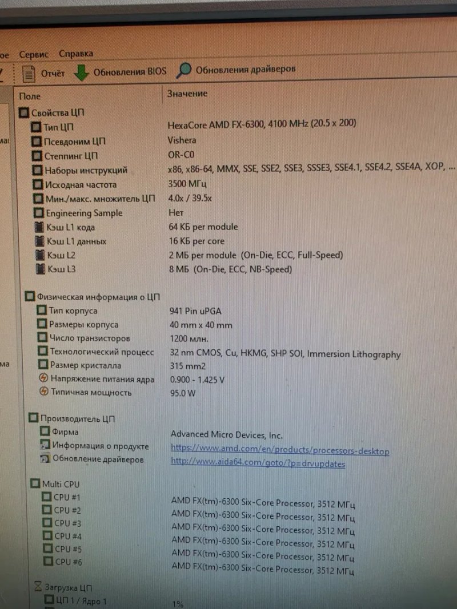Click Обновления драйверов toolbar button
Viewport: 457px width, 609px height.
[245, 69]
